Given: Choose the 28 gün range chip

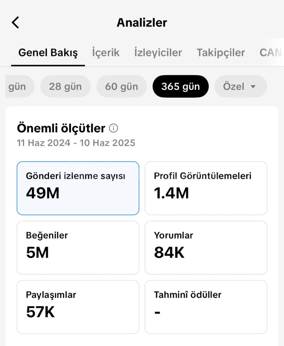Looking at the screenshot, I should click(x=65, y=86).
